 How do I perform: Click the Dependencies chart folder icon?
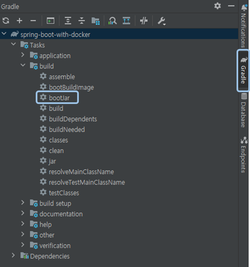pyautogui.click(x=25, y=256)
